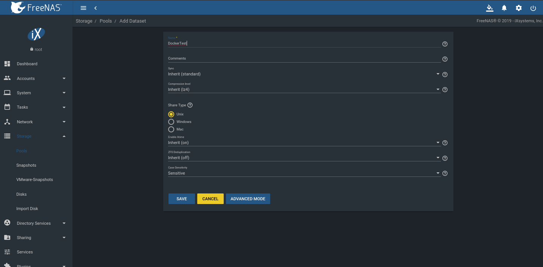Click the Add Dataset breadcrumb
This screenshot has height=267, width=543.
tap(133, 21)
